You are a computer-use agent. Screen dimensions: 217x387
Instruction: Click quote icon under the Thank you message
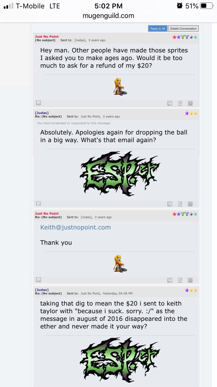pyautogui.click(x=180, y=280)
